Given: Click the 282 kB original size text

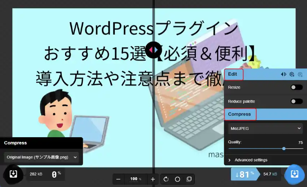Looking at the screenshot, I should pyautogui.click(x=36, y=174).
